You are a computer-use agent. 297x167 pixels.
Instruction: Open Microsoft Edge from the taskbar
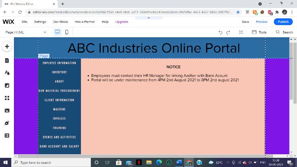[x=159, y=163]
